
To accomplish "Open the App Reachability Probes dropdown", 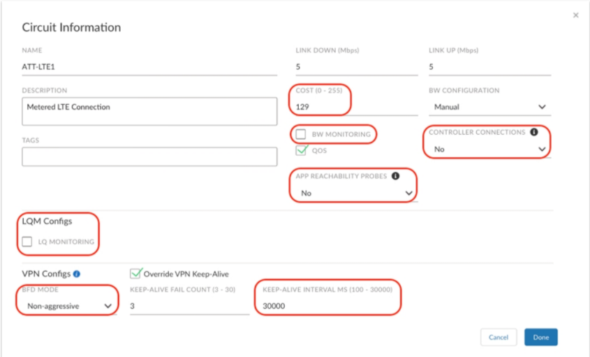I will [356, 193].
